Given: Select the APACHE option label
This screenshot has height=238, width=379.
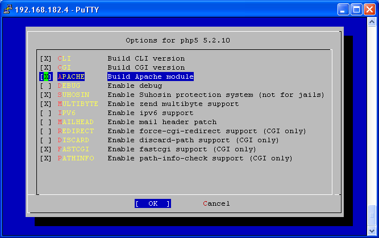Looking at the screenshot, I should point(71,76).
